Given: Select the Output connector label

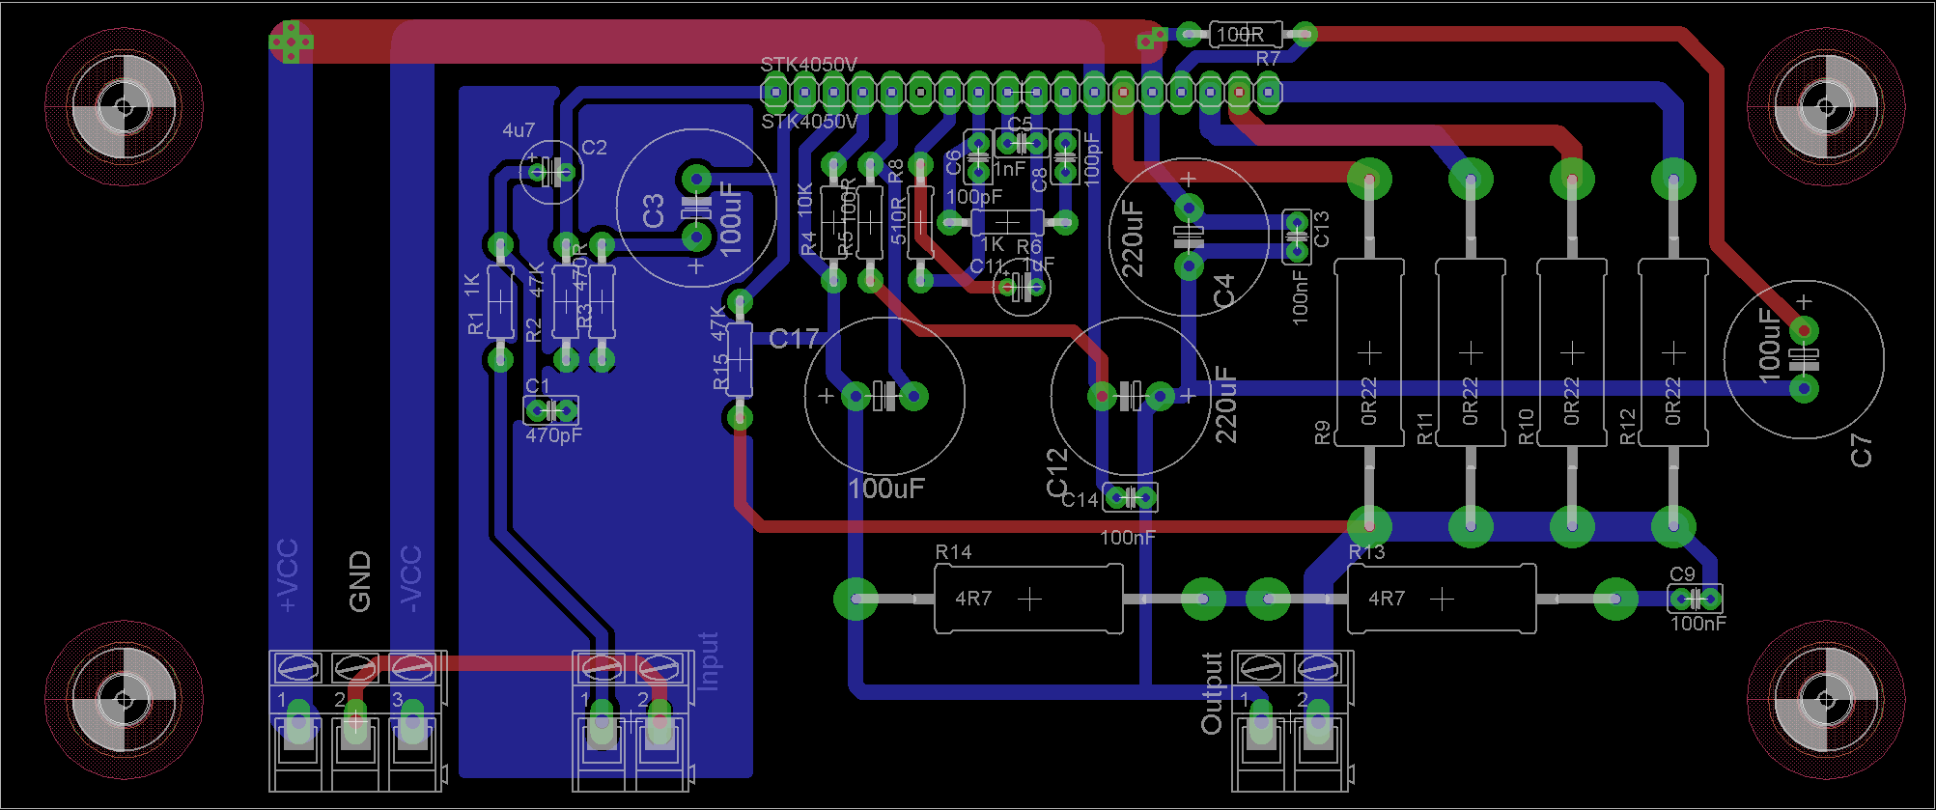Looking at the screenshot, I should point(1211,693).
